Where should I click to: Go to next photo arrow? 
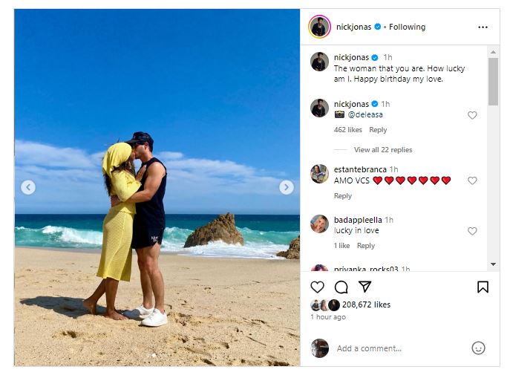287,187
